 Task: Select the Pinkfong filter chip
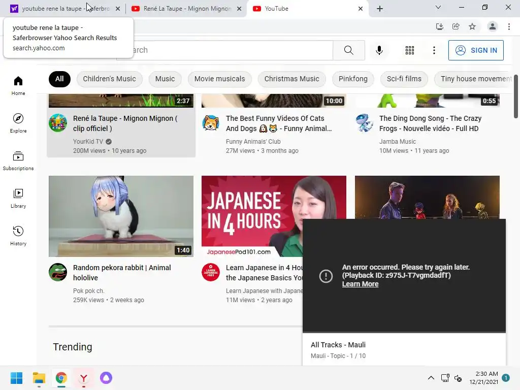coord(353,79)
